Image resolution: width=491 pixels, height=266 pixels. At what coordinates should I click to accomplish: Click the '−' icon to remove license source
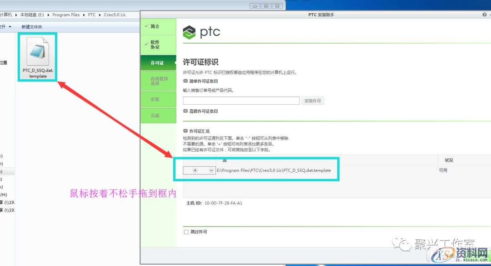pos(210,170)
